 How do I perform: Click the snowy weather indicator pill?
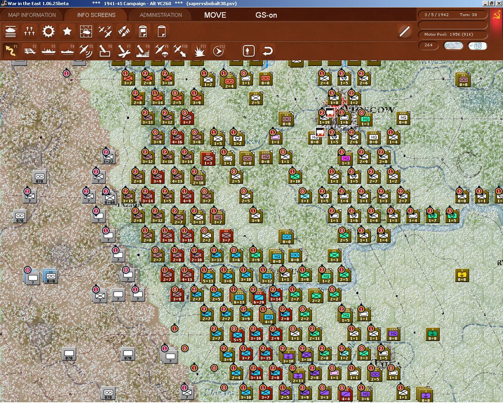(453, 46)
